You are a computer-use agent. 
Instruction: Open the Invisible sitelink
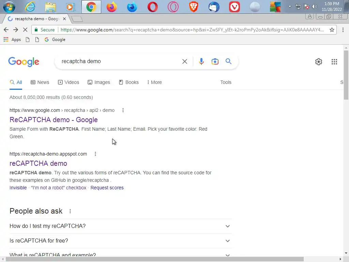(18, 188)
